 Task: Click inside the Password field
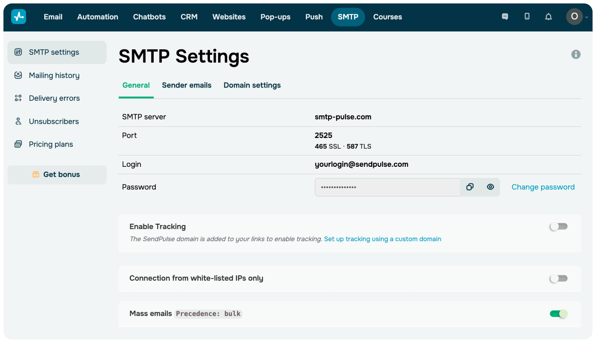tap(387, 187)
